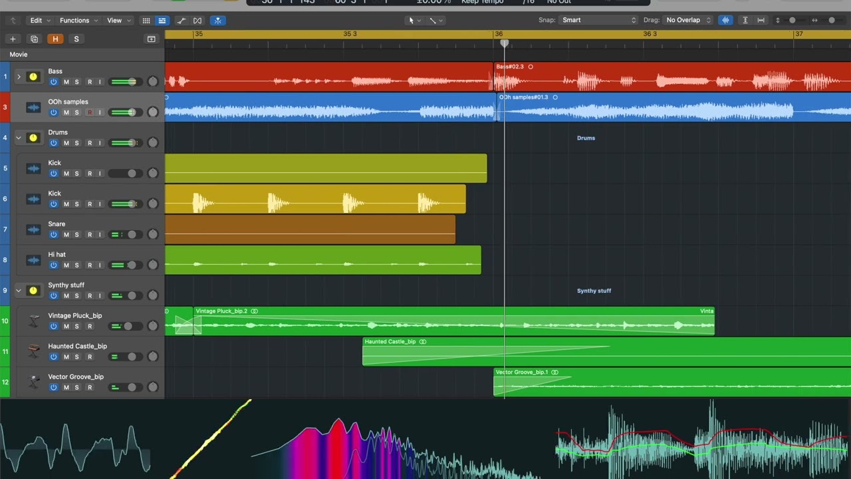Open the Snap Smart dropdown

598,20
